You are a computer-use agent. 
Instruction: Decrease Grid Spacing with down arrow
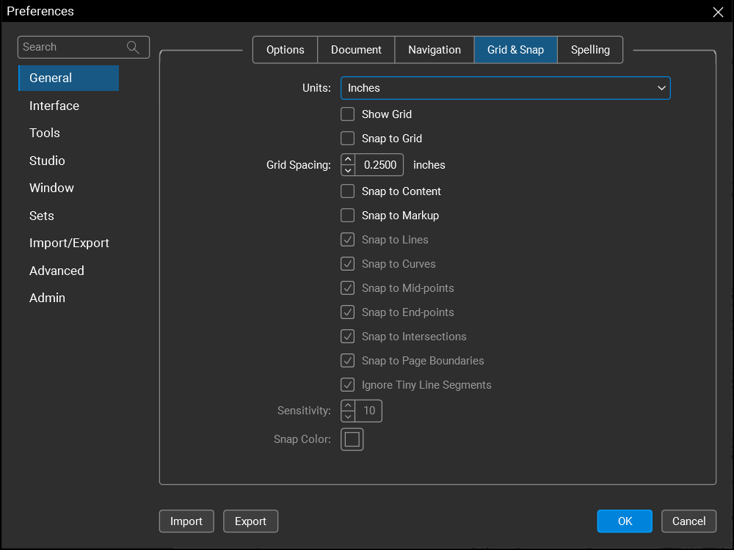pos(348,170)
